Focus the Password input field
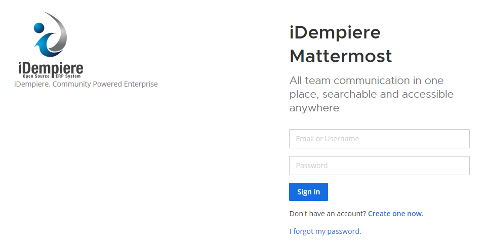The width and height of the screenshot is (487, 243). pos(379,166)
